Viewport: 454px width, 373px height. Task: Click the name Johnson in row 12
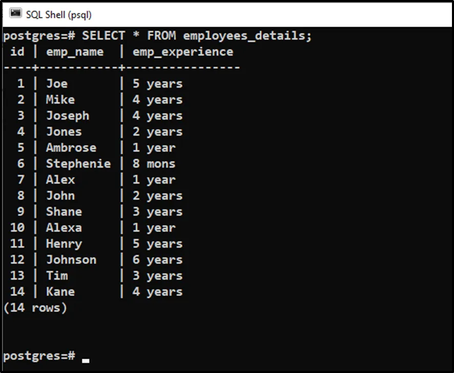pyautogui.click(x=71, y=260)
